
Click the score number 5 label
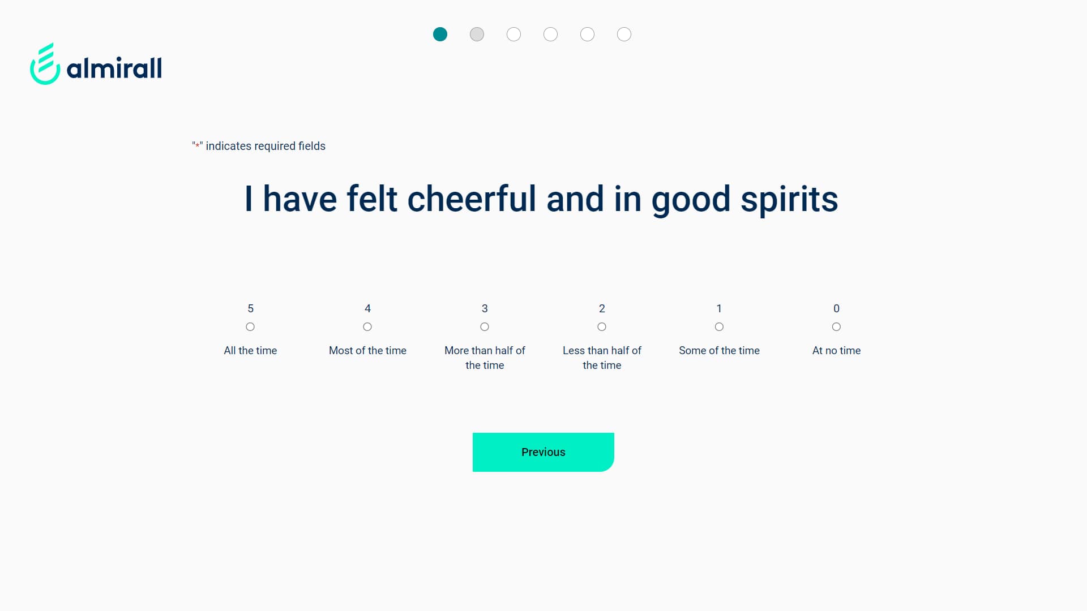[x=250, y=309]
